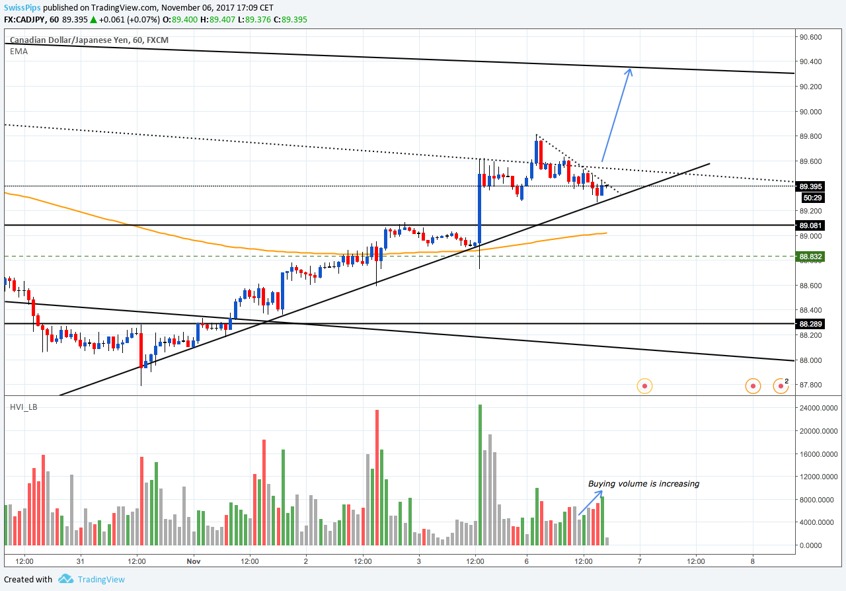Screen dimensions: 846x591
Task: Click the event marker with superscript 2
Action: tap(781, 385)
